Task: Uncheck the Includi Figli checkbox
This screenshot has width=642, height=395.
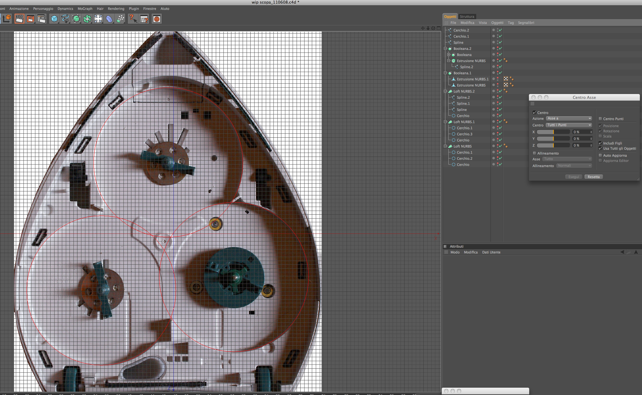Action: click(x=600, y=143)
